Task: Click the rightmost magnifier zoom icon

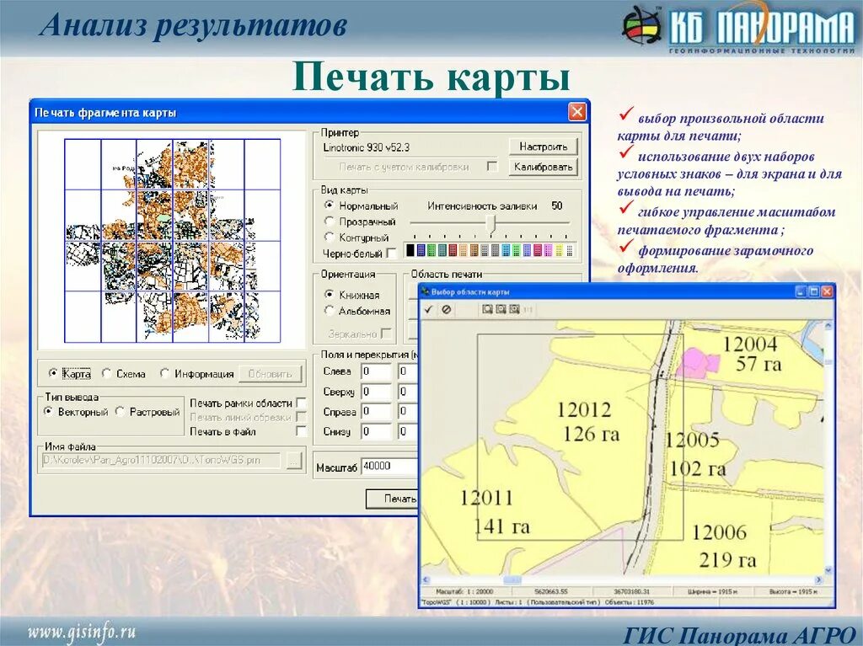Action: click(514, 310)
